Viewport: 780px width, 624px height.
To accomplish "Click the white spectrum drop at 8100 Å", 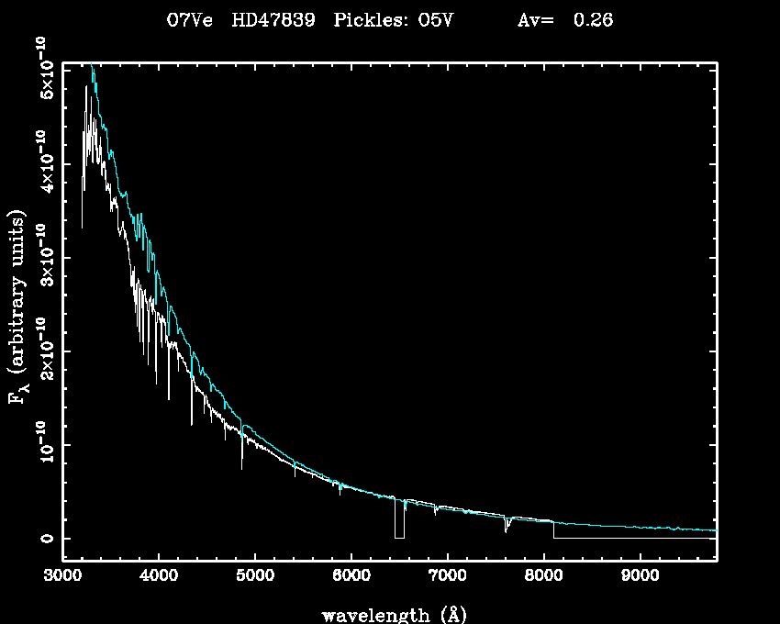I will [553, 530].
